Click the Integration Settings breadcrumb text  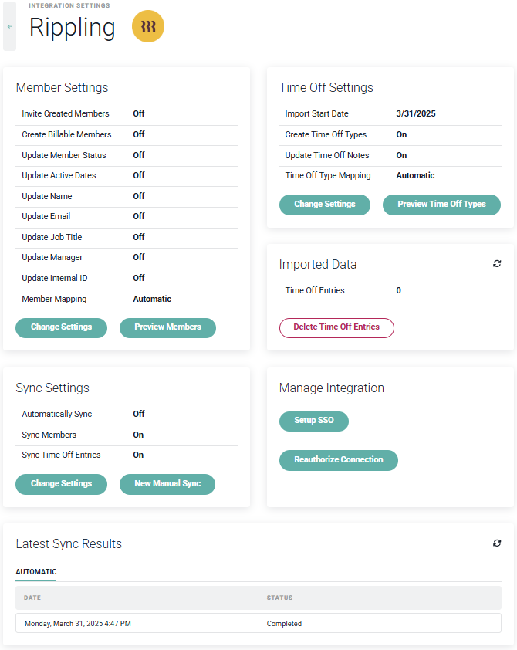[x=69, y=5]
